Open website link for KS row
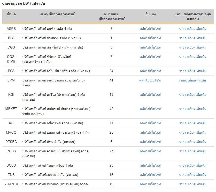Image resolution: width=216 pixels, height=192 pixels. (150, 123)
